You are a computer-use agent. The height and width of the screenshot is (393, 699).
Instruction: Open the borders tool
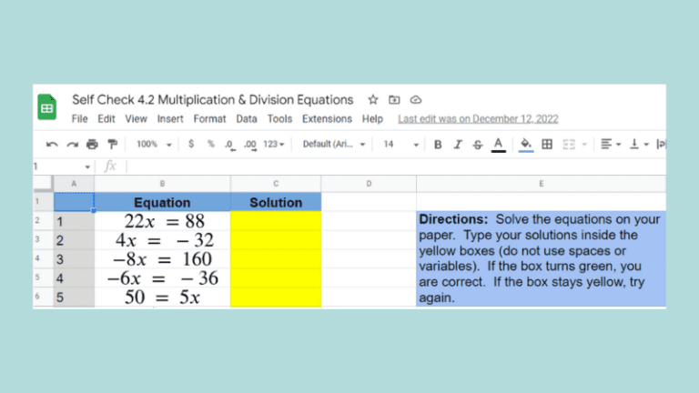point(547,145)
